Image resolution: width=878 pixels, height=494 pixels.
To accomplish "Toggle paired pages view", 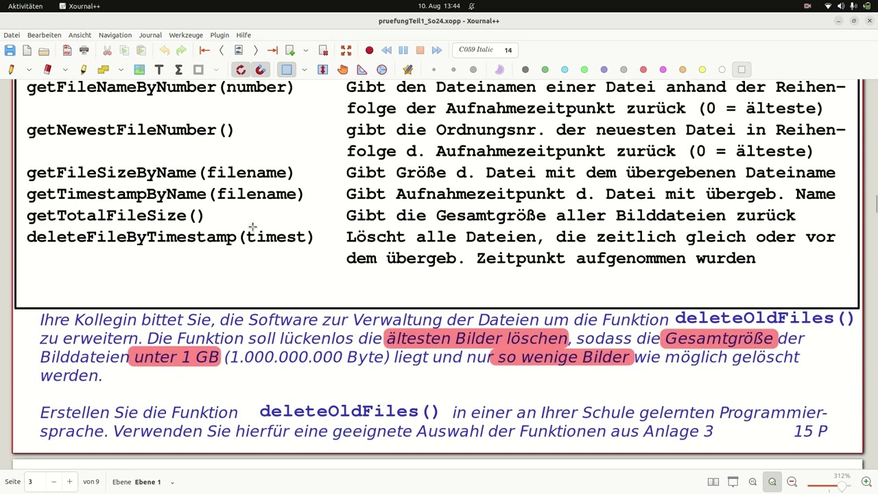I will pyautogui.click(x=713, y=482).
